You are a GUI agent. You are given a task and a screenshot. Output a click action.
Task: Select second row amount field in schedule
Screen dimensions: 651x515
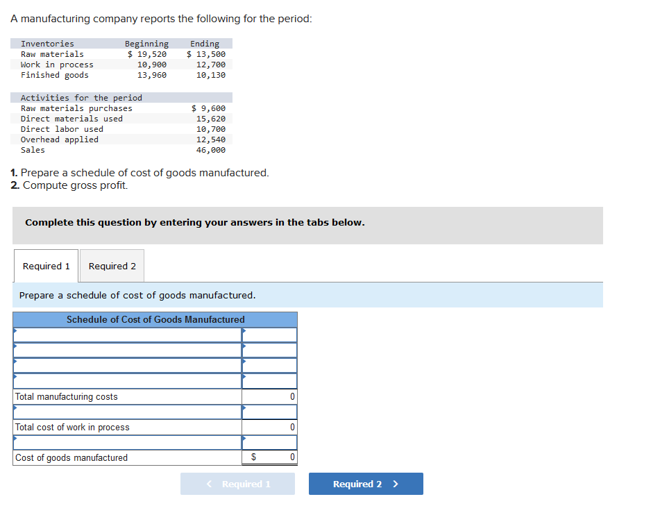point(269,350)
